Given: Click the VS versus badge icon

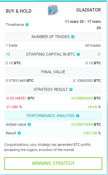Looking at the screenshot, I should (x=53, y=10).
